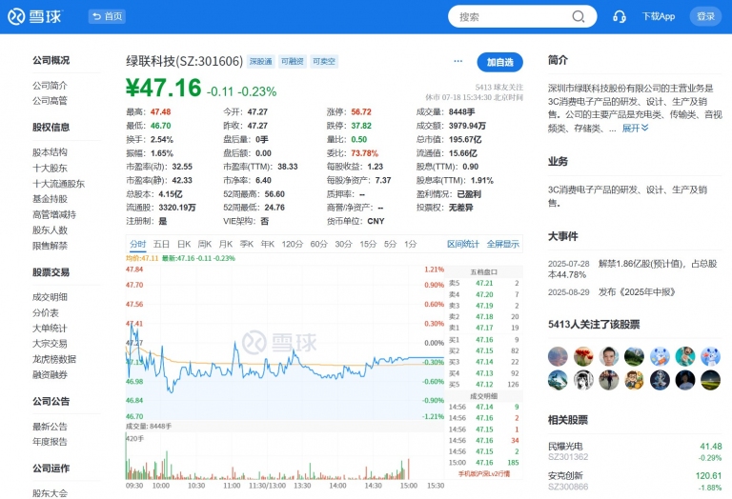
Task: Select the 60分 chart tab
Action: 319,244
